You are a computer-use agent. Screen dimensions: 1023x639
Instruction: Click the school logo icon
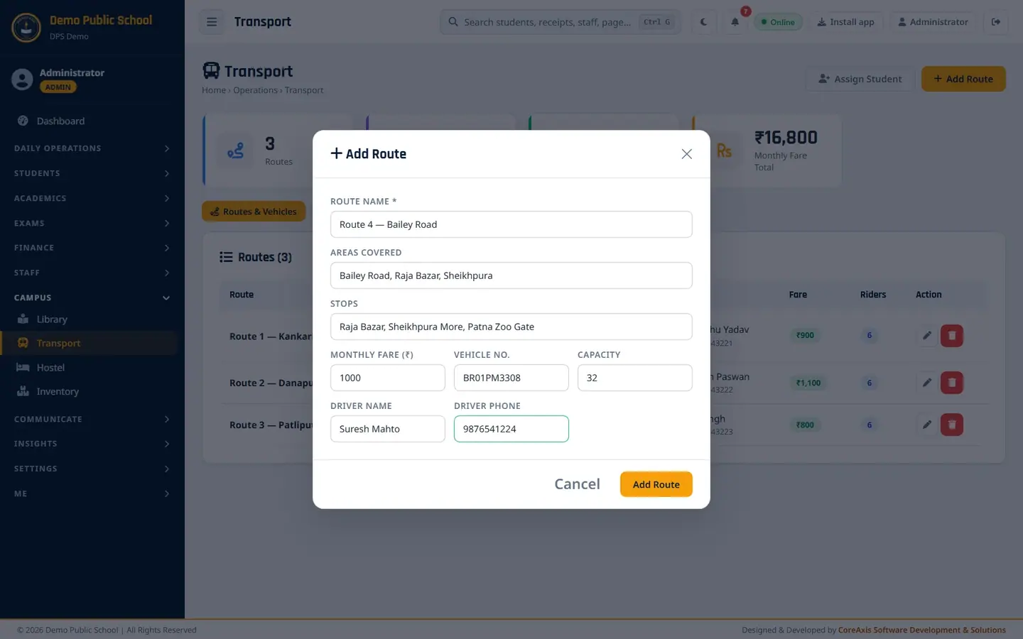[26, 28]
